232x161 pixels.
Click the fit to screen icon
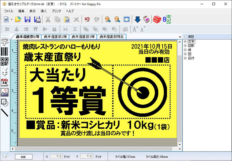coord(127,19)
